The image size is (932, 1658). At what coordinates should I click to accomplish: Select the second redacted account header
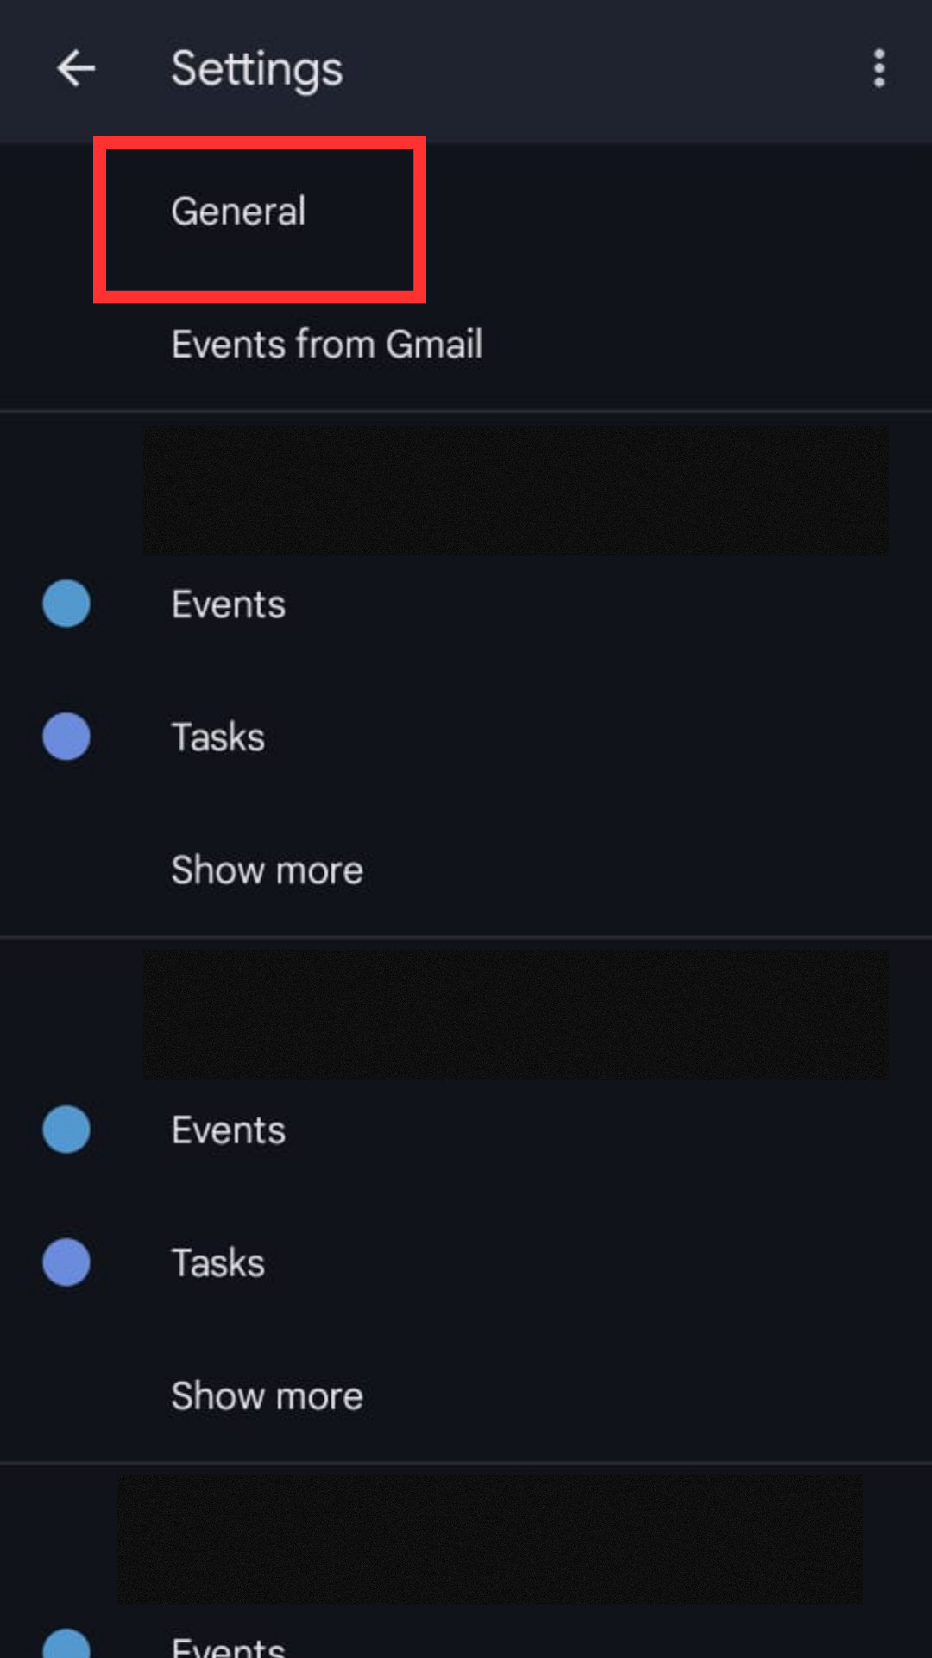pyautogui.click(x=515, y=1015)
